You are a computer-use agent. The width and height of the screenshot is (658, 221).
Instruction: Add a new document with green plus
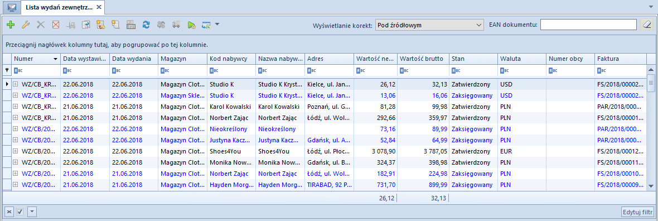click(11, 25)
